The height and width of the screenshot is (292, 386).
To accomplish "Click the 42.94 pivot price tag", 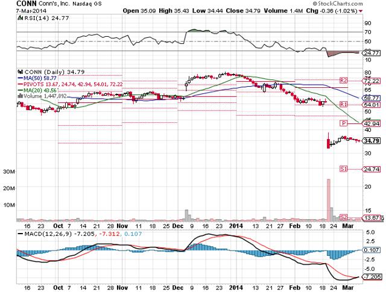I will [x=371, y=123].
